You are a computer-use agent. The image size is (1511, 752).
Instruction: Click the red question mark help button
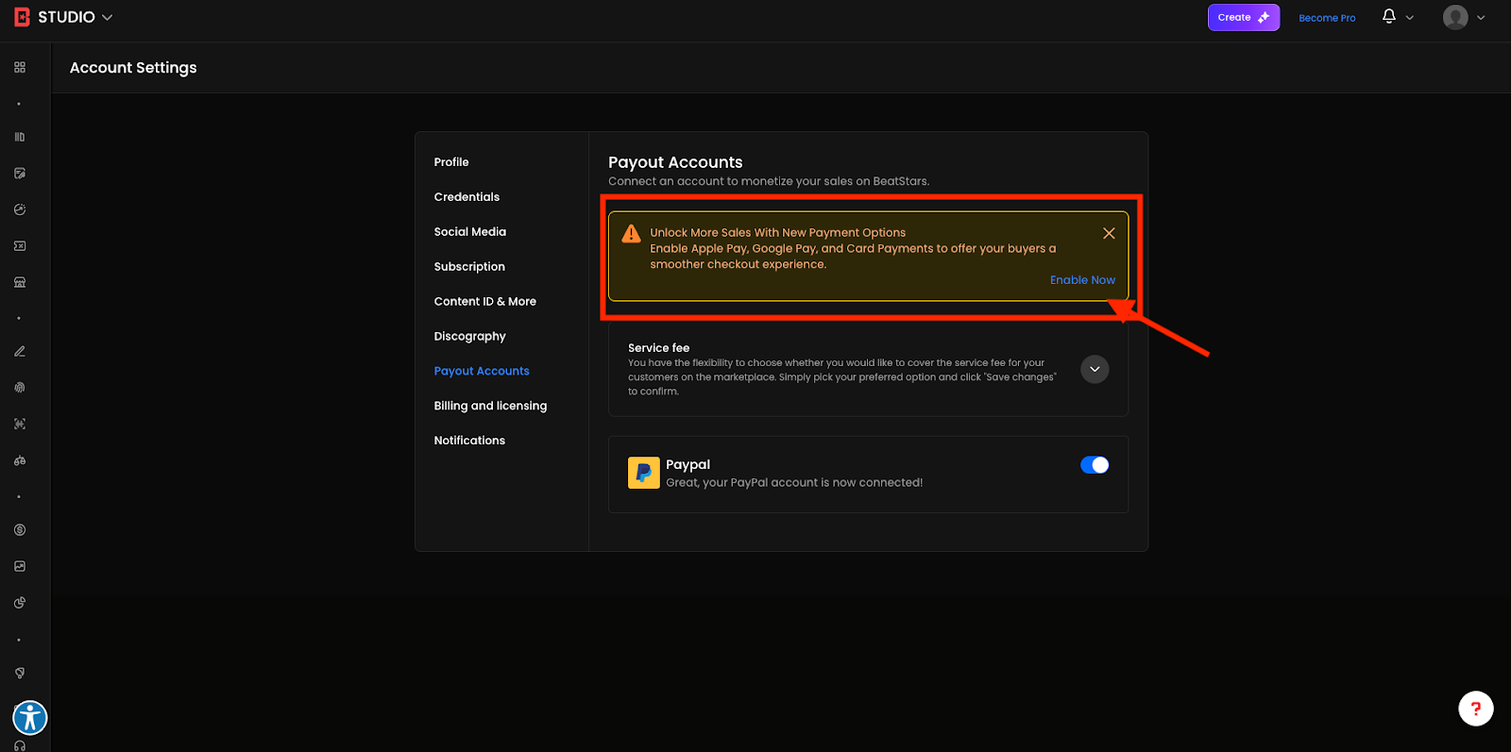pyautogui.click(x=1475, y=709)
